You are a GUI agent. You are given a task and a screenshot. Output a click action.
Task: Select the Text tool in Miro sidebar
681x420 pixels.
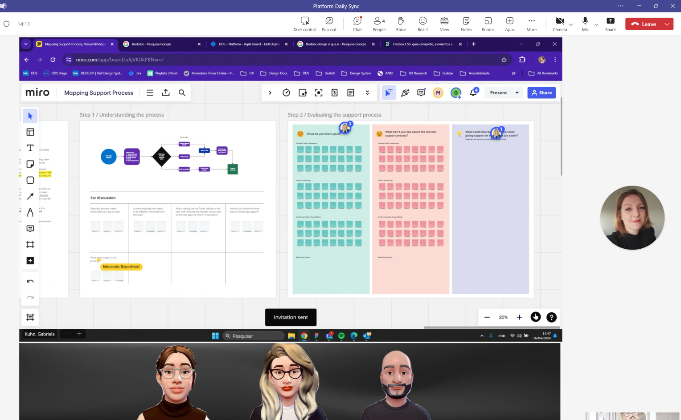pos(30,148)
